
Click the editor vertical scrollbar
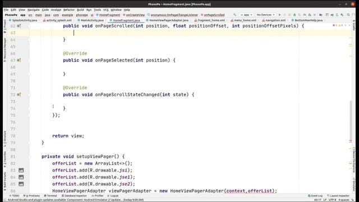(351, 121)
